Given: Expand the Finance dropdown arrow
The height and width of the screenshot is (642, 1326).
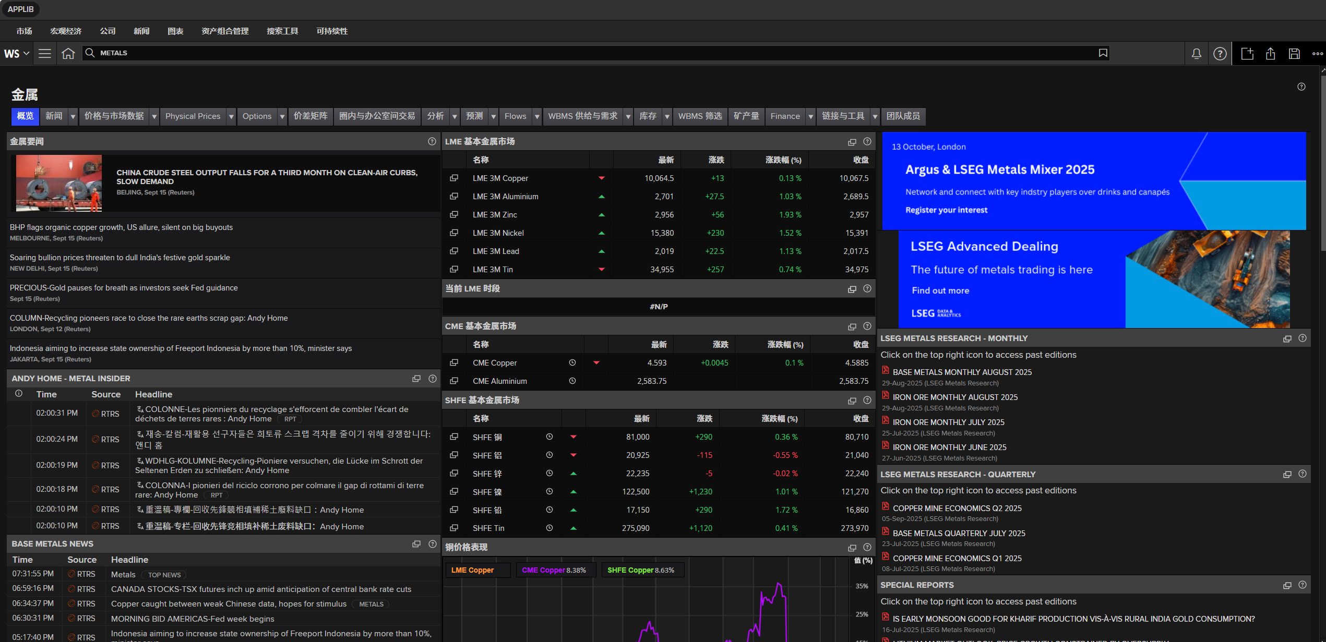Looking at the screenshot, I should [810, 116].
